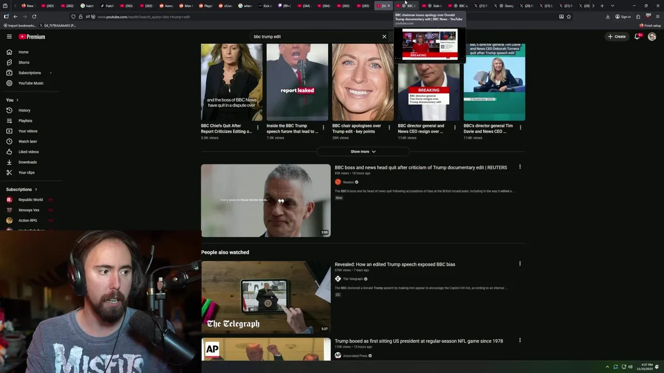Open Playlists in the sidebar

[x=25, y=121]
